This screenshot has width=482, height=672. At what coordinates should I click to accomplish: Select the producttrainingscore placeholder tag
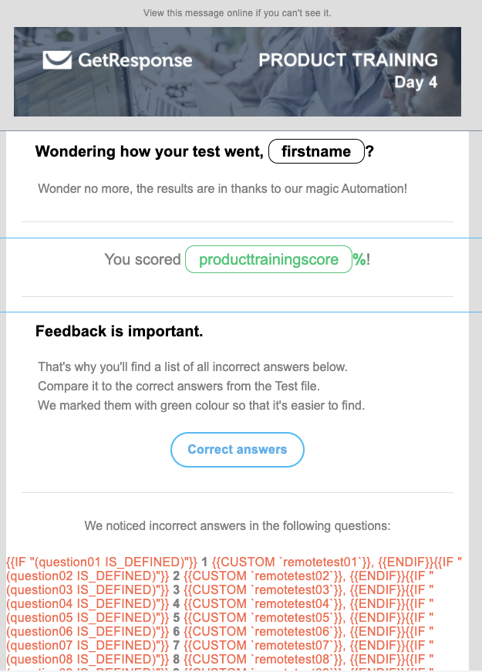point(268,259)
